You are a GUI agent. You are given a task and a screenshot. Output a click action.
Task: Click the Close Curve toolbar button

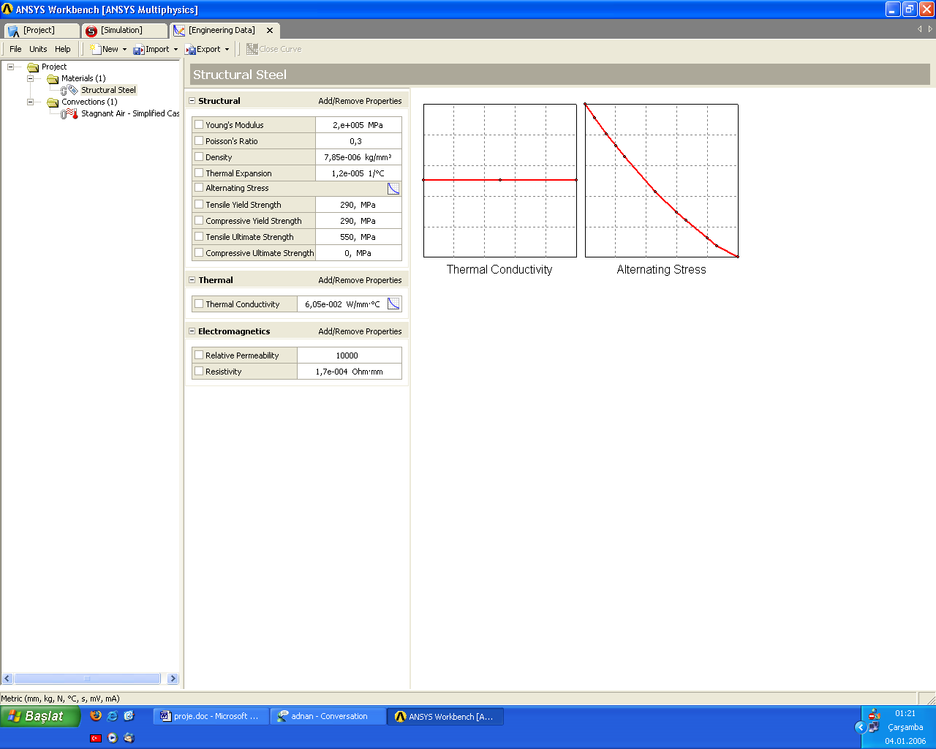tap(274, 49)
